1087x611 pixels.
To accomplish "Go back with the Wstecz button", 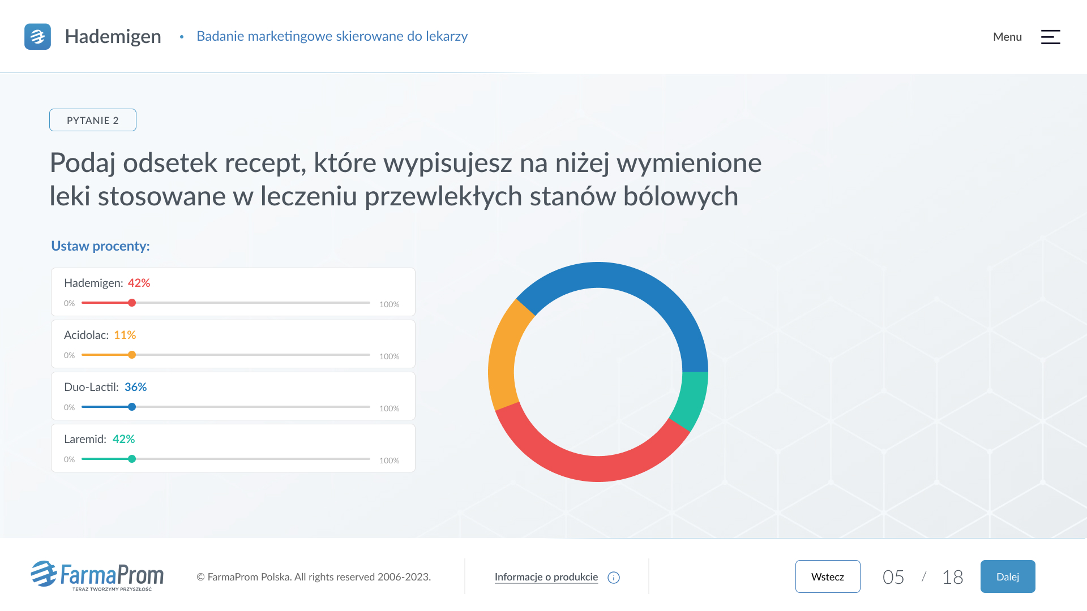I will (x=828, y=576).
